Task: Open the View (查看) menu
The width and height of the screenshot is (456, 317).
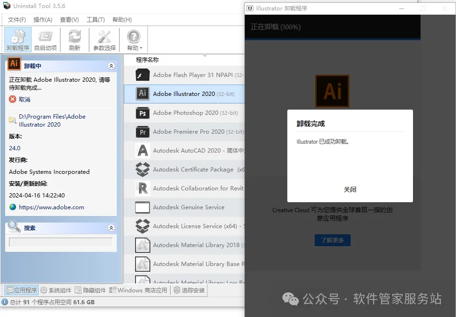Action: pos(69,19)
